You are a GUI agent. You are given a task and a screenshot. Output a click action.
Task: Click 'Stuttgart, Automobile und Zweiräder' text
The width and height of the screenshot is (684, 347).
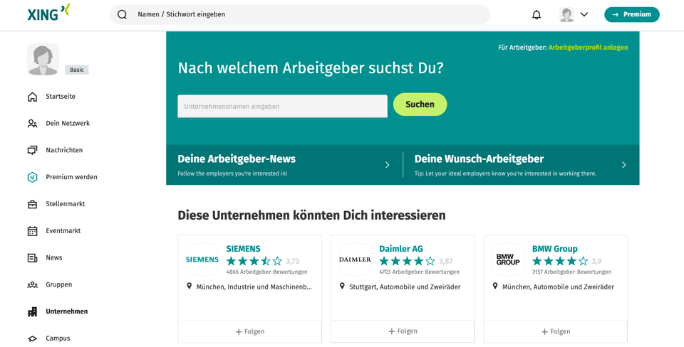coord(405,287)
